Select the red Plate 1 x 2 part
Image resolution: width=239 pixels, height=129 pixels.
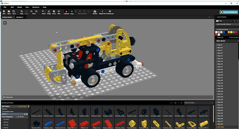coord(84,124)
